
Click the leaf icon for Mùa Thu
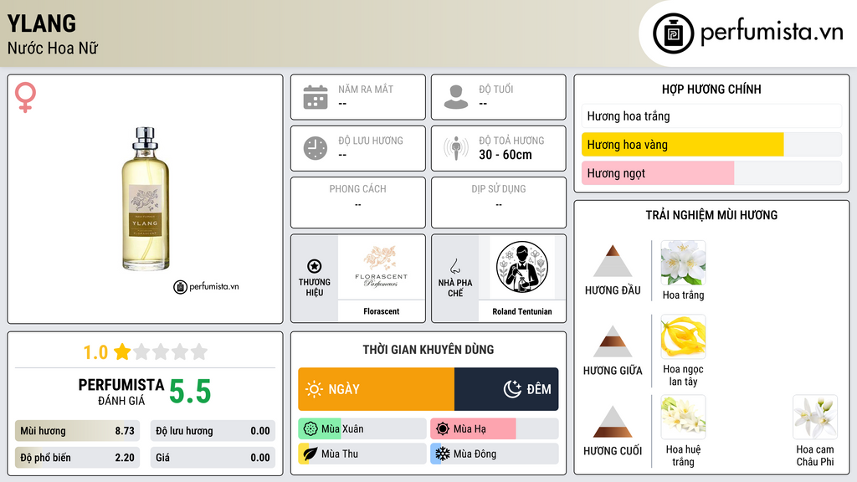[310, 454]
